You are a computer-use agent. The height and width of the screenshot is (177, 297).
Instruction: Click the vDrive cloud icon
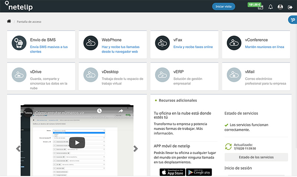coord(19,75)
